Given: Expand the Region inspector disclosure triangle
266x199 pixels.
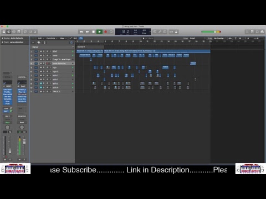Looking at the screenshot, I should coord(2,38).
